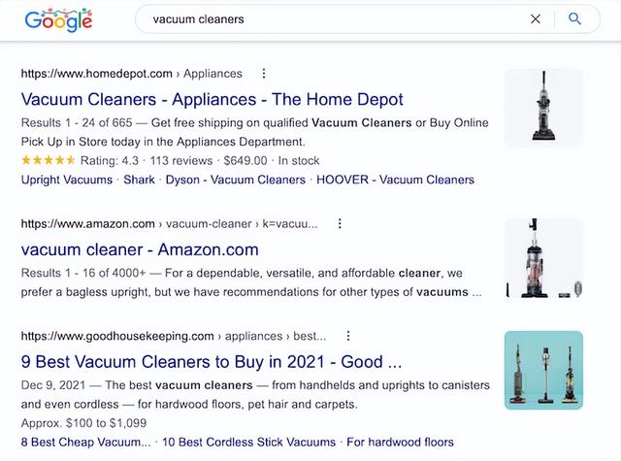Click the Amazon vacuum thumbnail image

[543, 257]
